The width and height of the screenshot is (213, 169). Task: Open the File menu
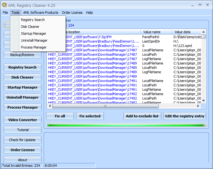[x=5, y=13]
